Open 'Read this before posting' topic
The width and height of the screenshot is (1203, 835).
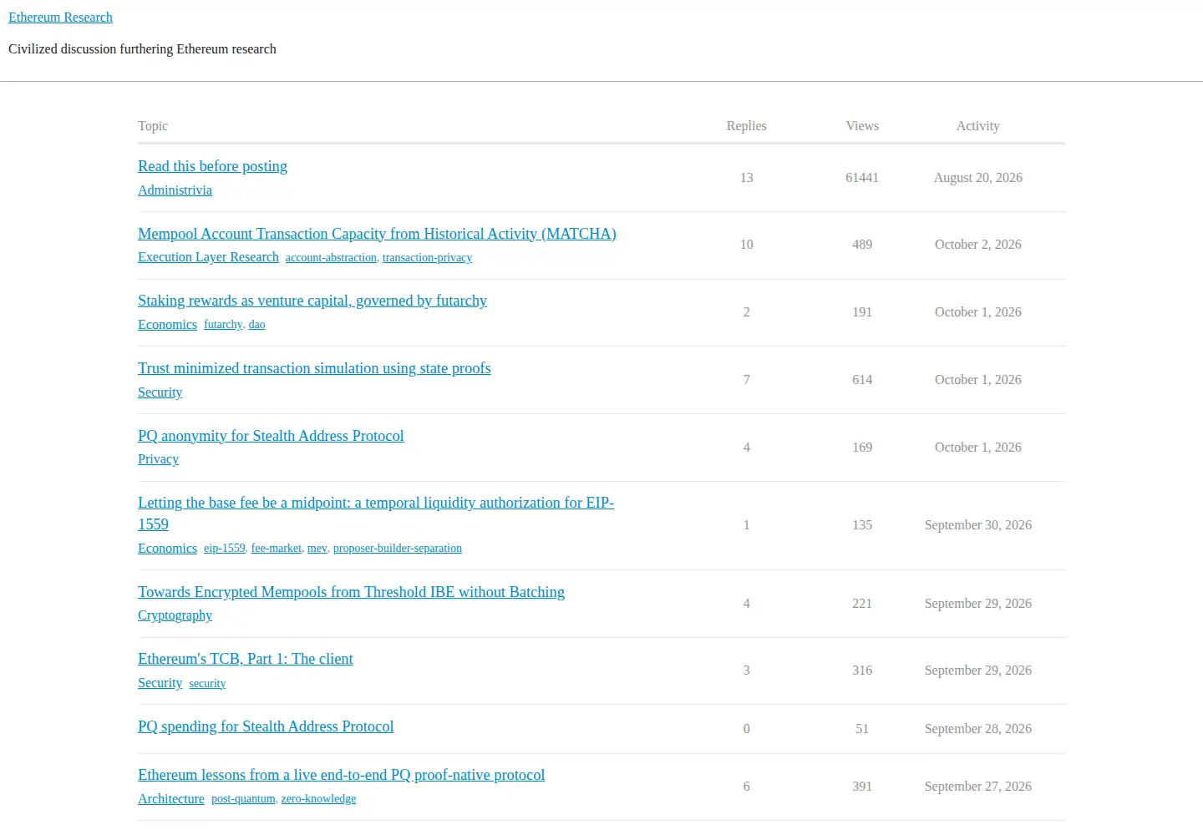pyautogui.click(x=212, y=166)
